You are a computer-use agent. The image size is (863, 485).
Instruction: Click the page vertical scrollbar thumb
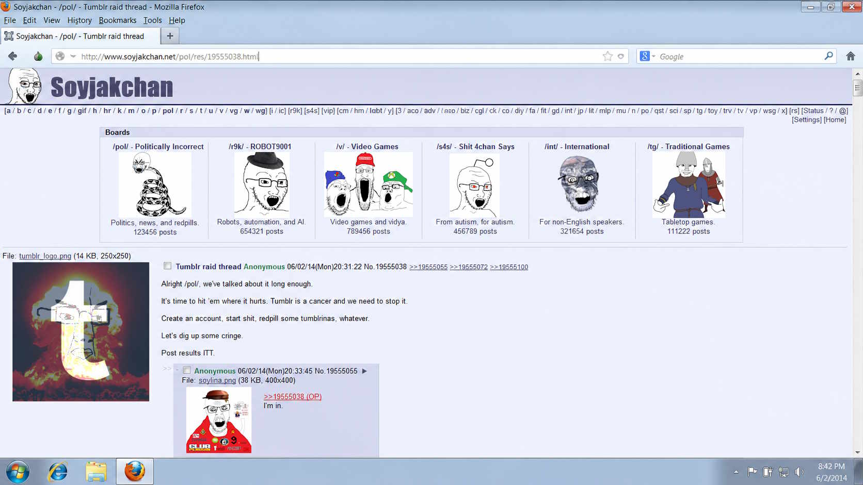coord(857,88)
